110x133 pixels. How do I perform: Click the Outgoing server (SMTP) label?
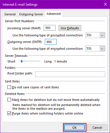[x=25, y=42]
